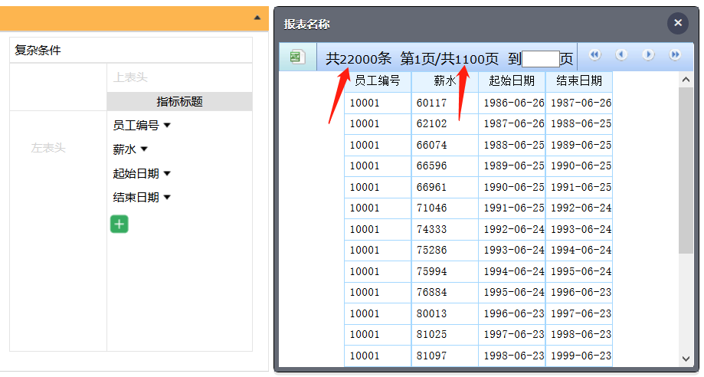Go to the next page of results
The width and height of the screenshot is (704, 377).
click(648, 55)
